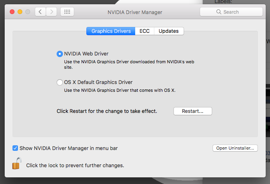Click the NVIDIA Web Driver description text

point(128,64)
